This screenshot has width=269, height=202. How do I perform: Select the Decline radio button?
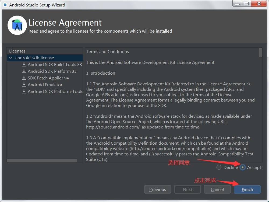pyautogui.click(x=219, y=167)
